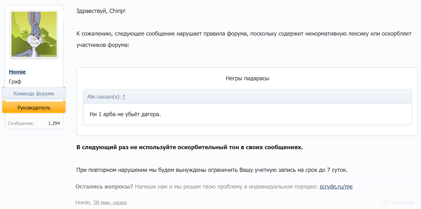Image resolution: width=421 pixels, height=209 pixels.
Task: Click the Bugs Bunny avatar image
Action: point(34,34)
